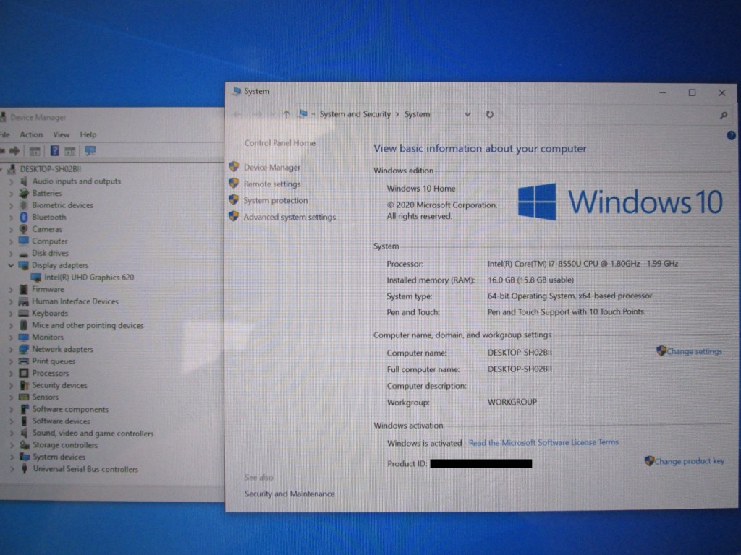This screenshot has height=555, width=741.
Task: Select the Firmware icon in device tree
Action: pyautogui.click(x=24, y=289)
